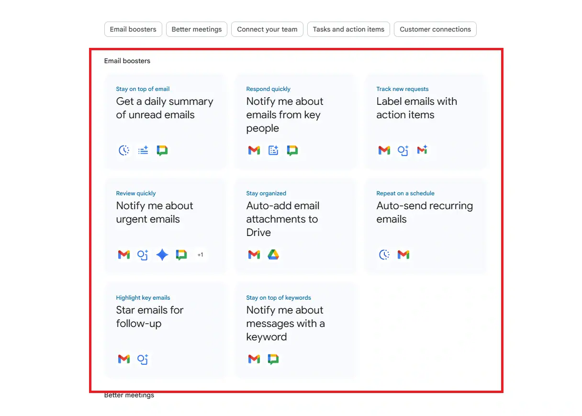
Task: Select the clock icon on recurring emails card
Action: [384, 255]
